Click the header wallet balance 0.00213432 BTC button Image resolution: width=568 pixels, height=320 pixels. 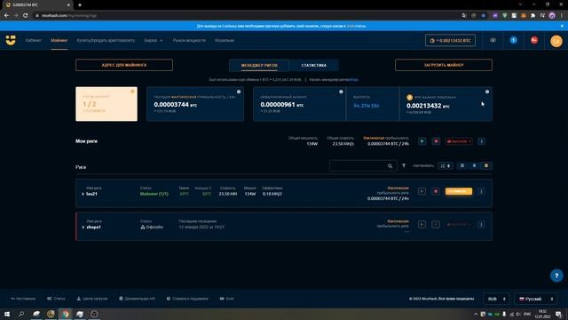click(x=450, y=40)
